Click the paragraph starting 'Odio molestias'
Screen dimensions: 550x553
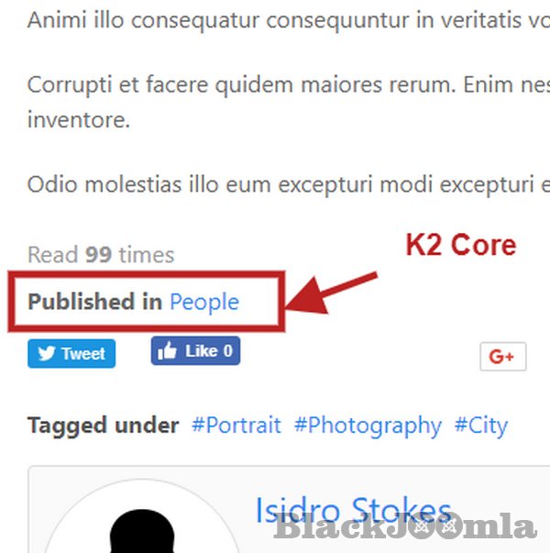coord(289,184)
